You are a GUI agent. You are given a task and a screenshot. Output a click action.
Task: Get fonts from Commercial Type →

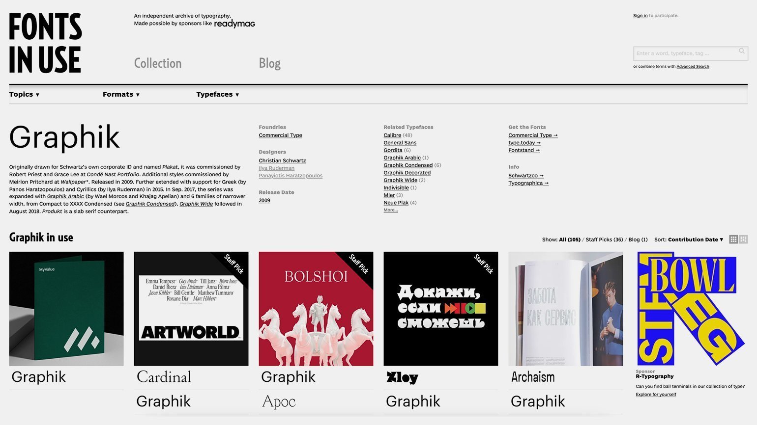pyautogui.click(x=533, y=135)
